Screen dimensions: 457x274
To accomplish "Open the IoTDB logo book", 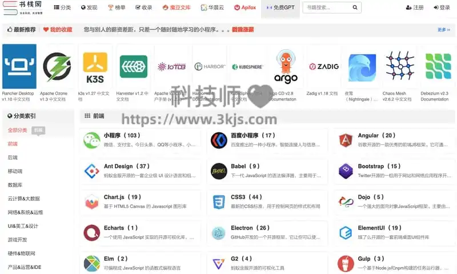I will [x=171, y=66].
